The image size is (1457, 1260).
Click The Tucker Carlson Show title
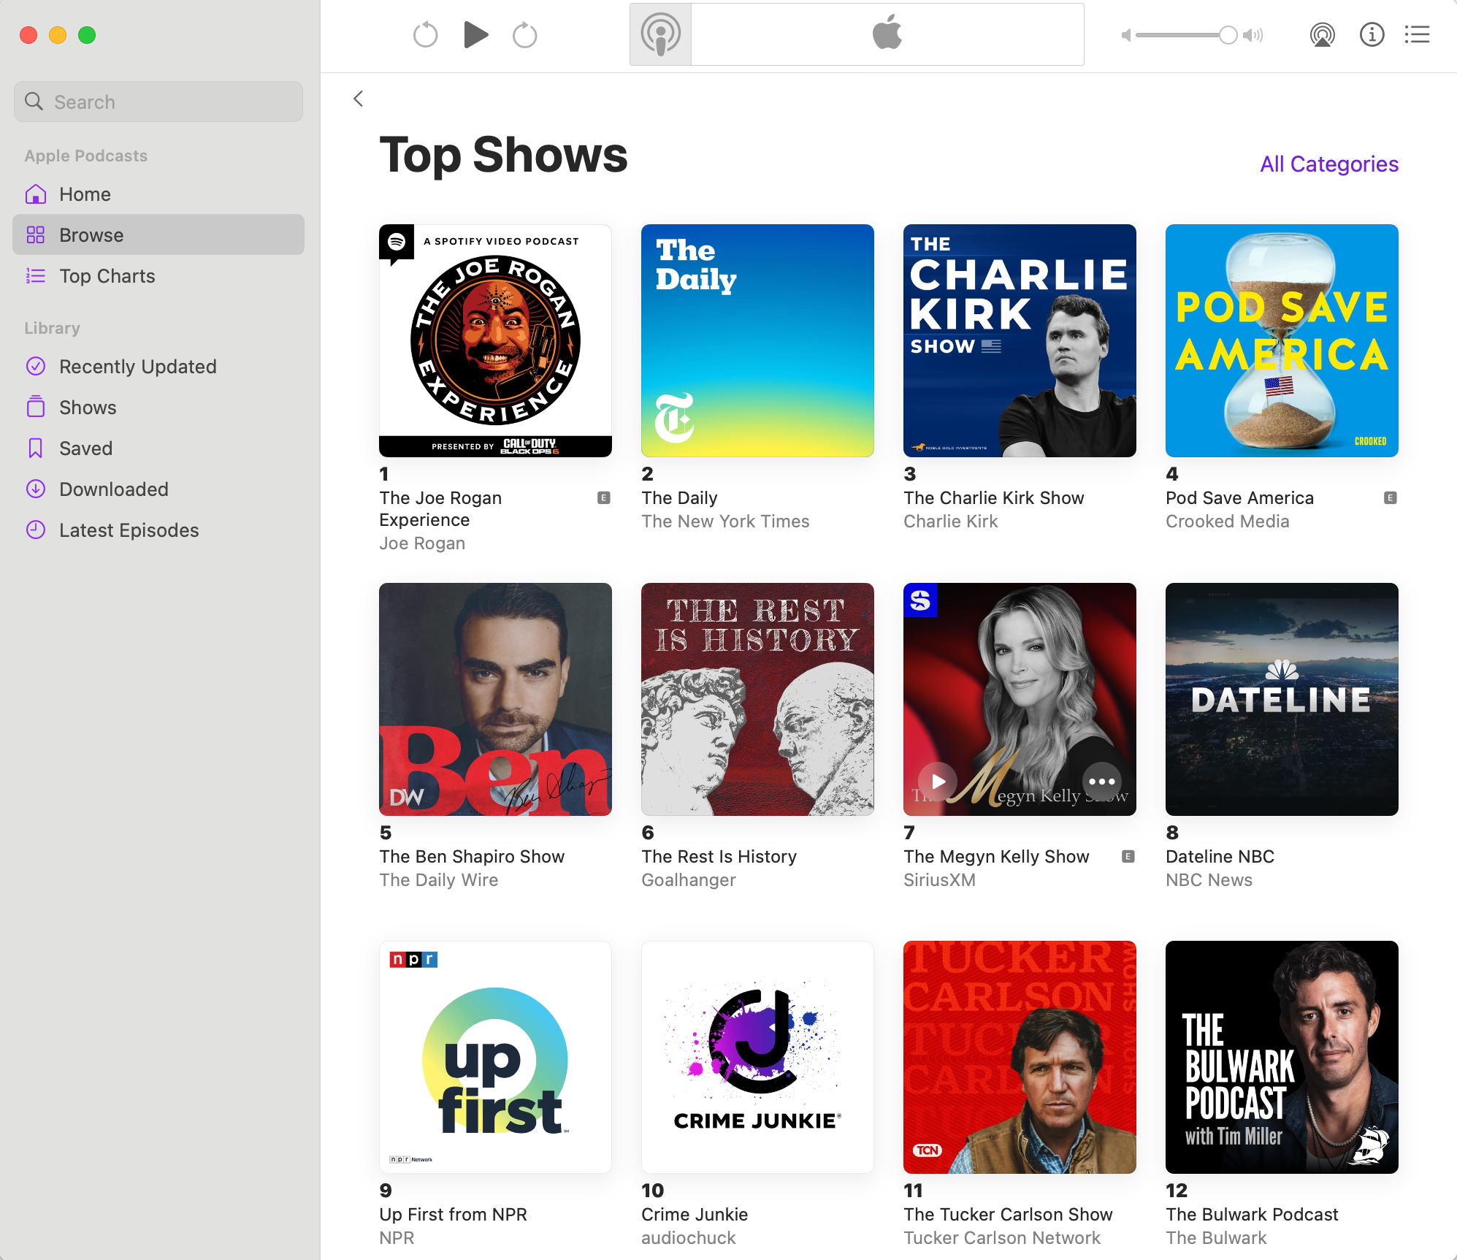1008,1215
